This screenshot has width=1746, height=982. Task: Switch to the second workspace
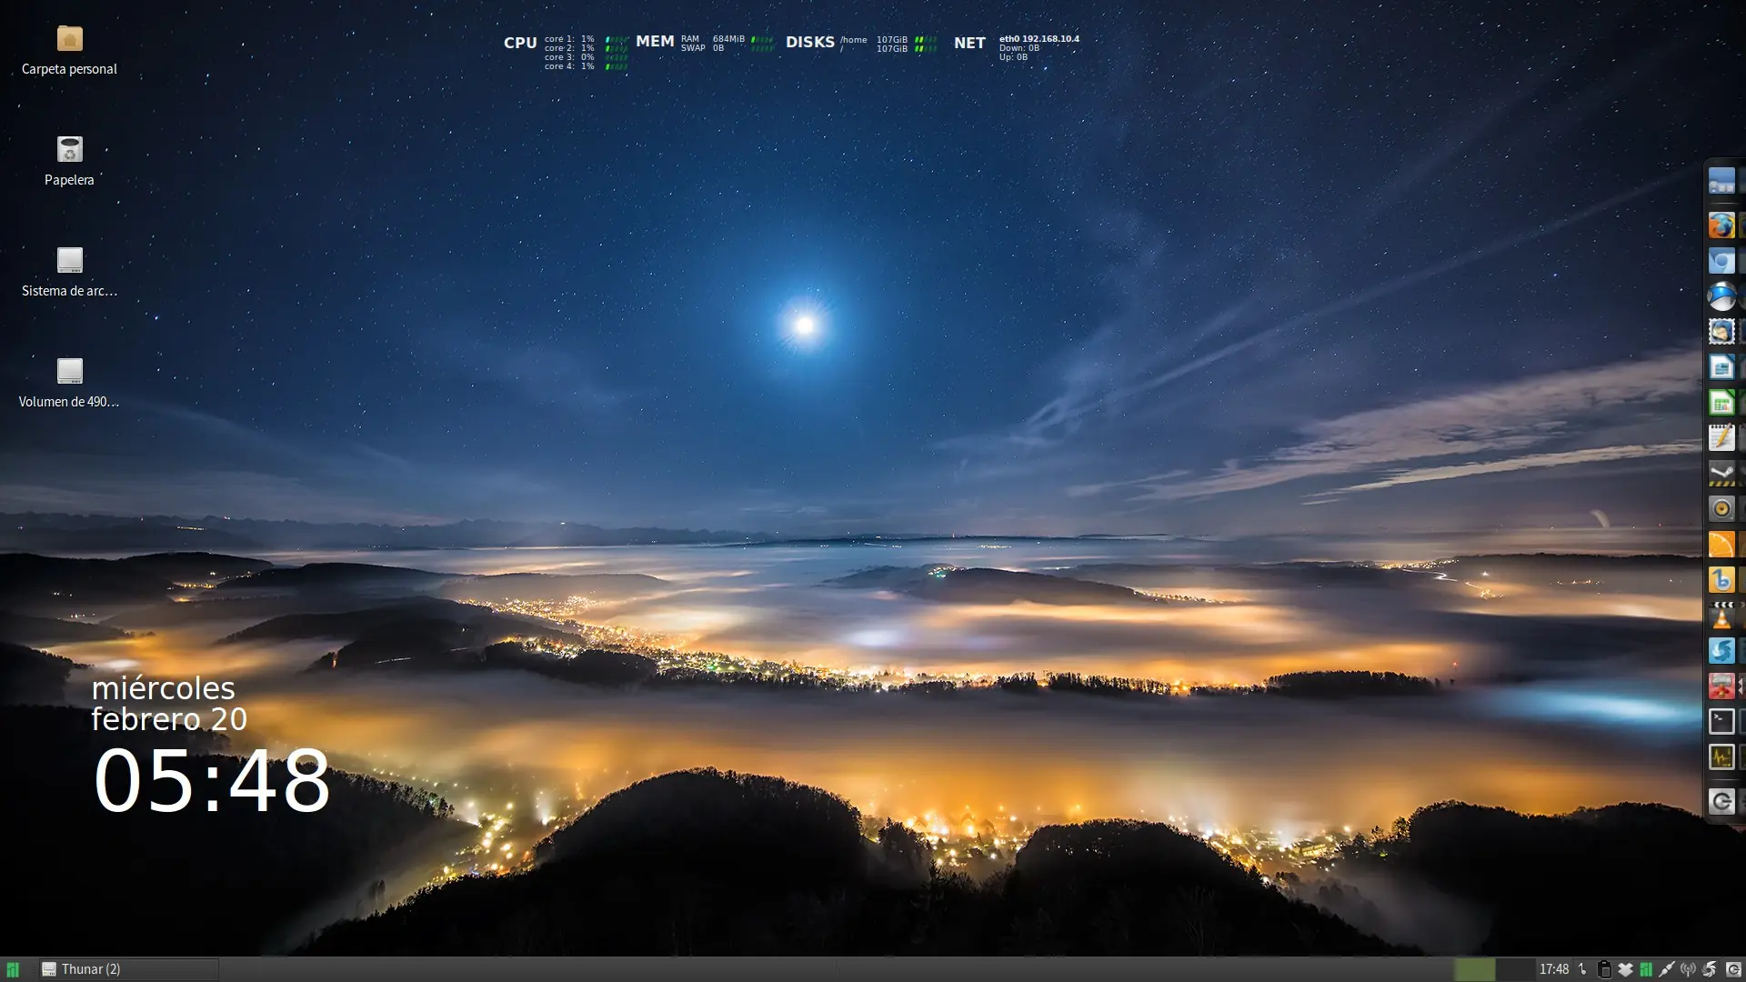[1515, 969]
